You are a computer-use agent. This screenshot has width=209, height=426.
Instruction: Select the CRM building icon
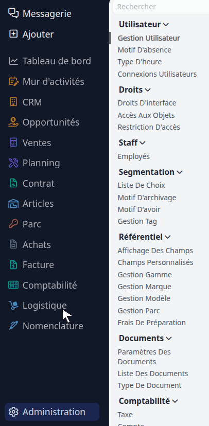coord(13,102)
